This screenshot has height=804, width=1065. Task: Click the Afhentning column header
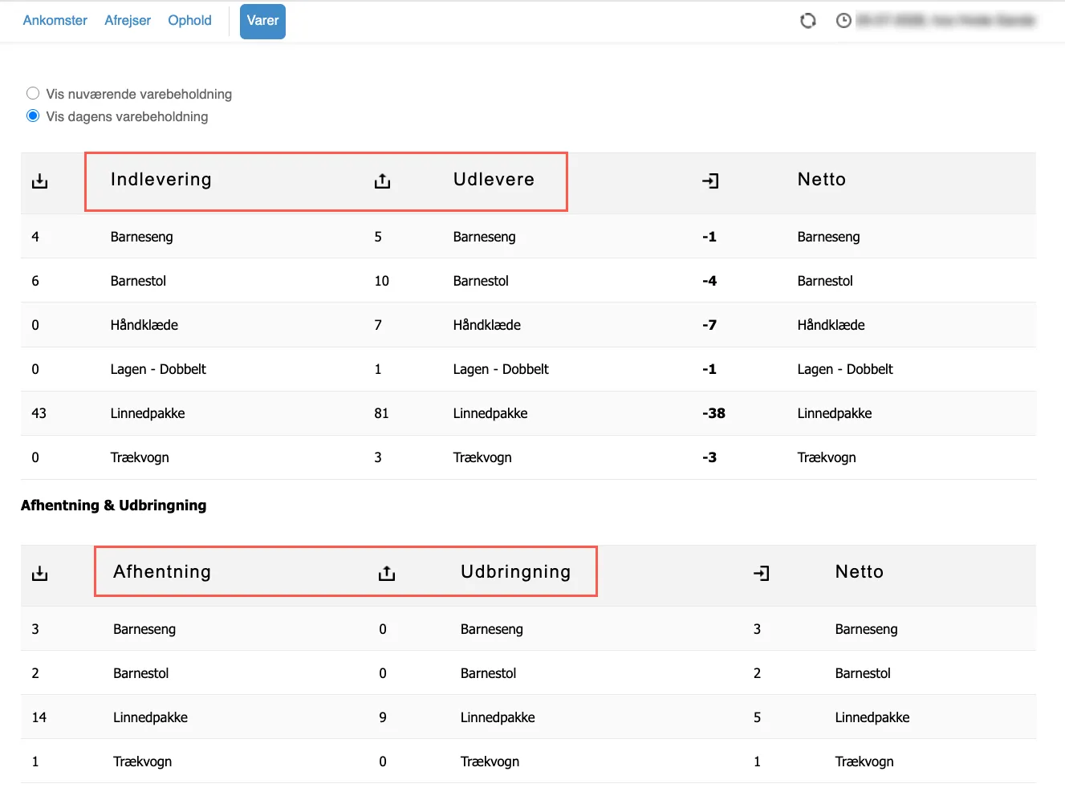click(162, 572)
